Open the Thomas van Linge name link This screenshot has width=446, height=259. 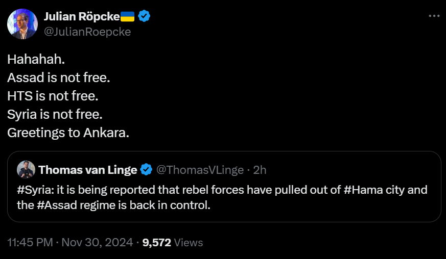tap(87, 170)
